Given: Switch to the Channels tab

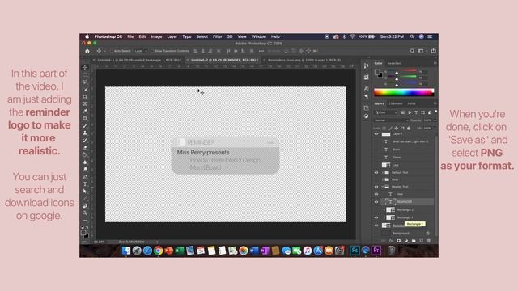Looking at the screenshot, I should pyautogui.click(x=396, y=103).
